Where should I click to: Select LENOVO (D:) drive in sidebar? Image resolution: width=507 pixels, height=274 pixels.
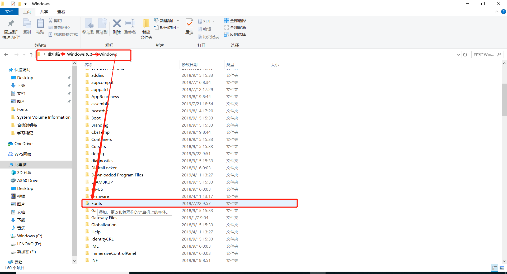[x=29, y=244]
